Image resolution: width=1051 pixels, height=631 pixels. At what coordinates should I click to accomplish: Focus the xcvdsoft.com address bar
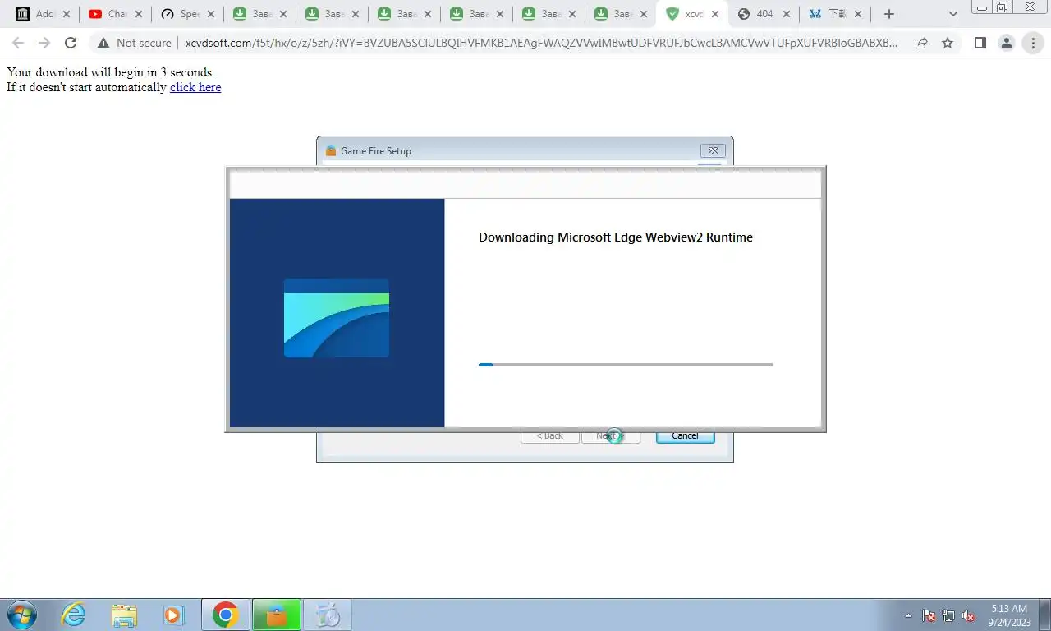tap(541, 43)
